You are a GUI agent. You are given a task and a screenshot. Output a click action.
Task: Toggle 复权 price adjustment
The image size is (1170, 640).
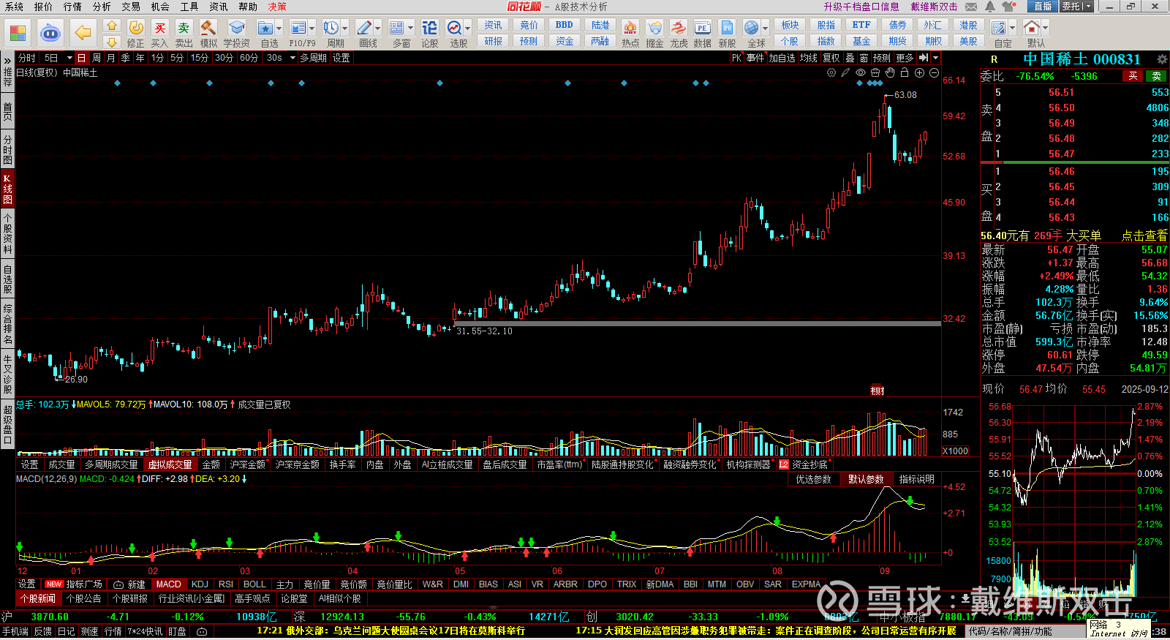tap(831, 58)
